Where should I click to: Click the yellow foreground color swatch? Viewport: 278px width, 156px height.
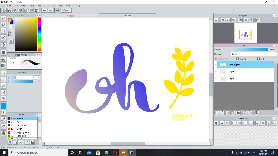[10, 20]
